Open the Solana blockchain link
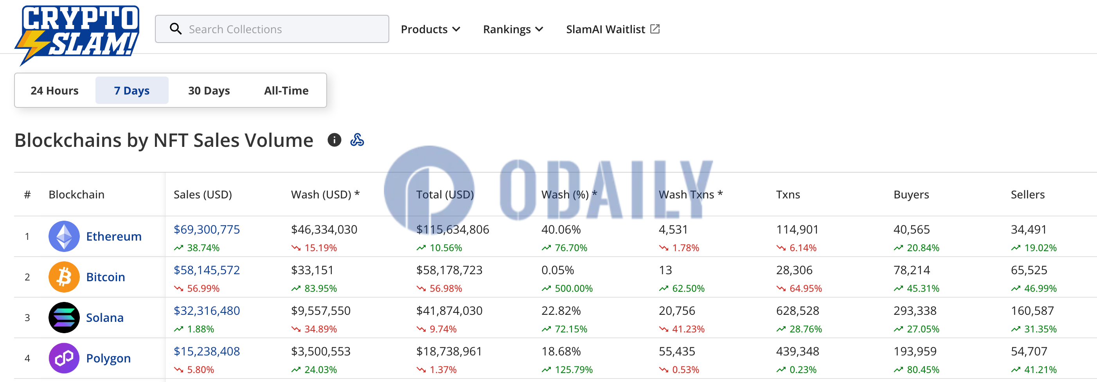 (105, 318)
